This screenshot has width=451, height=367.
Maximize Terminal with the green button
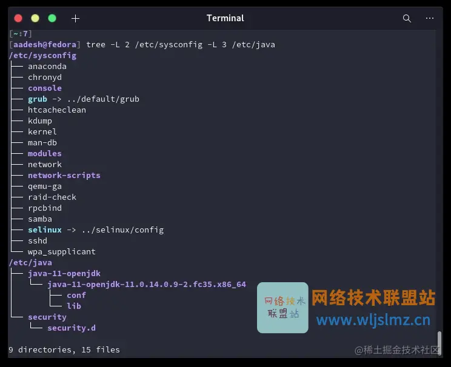[x=52, y=18]
